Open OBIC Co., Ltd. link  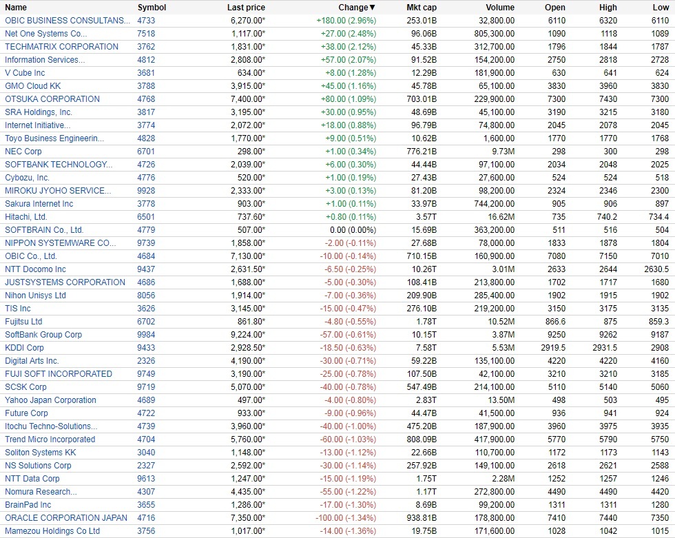click(31, 256)
